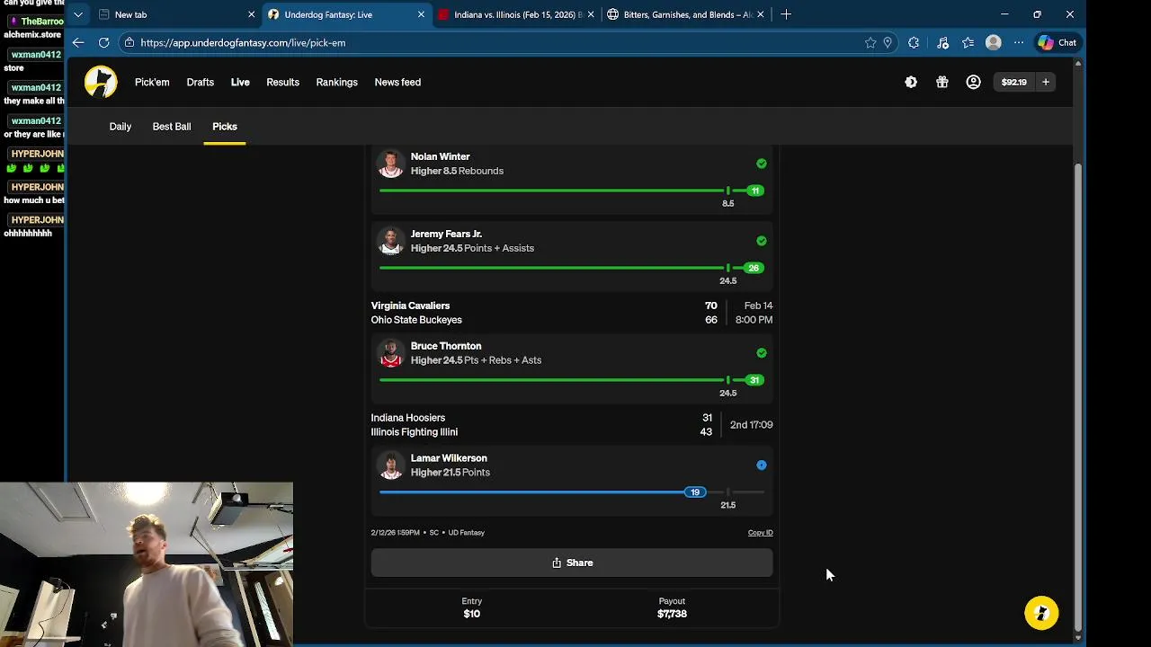Open the floating Underdog chat help button
The width and height of the screenshot is (1151, 647).
tap(1041, 613)
